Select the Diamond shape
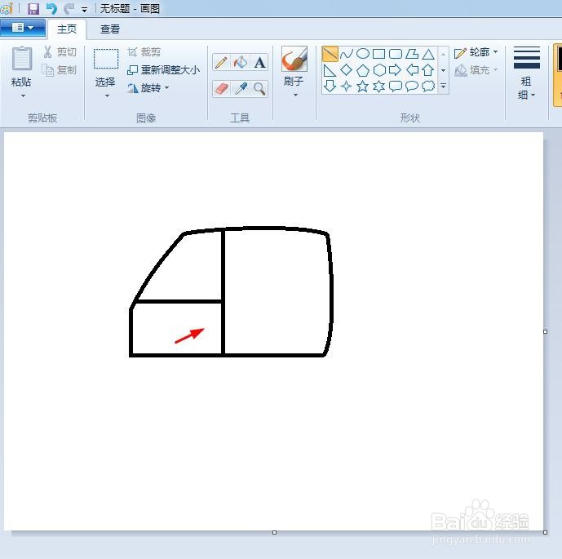 coord(346,70)
